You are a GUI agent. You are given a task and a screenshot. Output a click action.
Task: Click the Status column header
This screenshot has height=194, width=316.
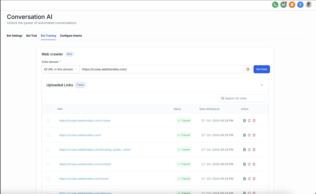177,109
